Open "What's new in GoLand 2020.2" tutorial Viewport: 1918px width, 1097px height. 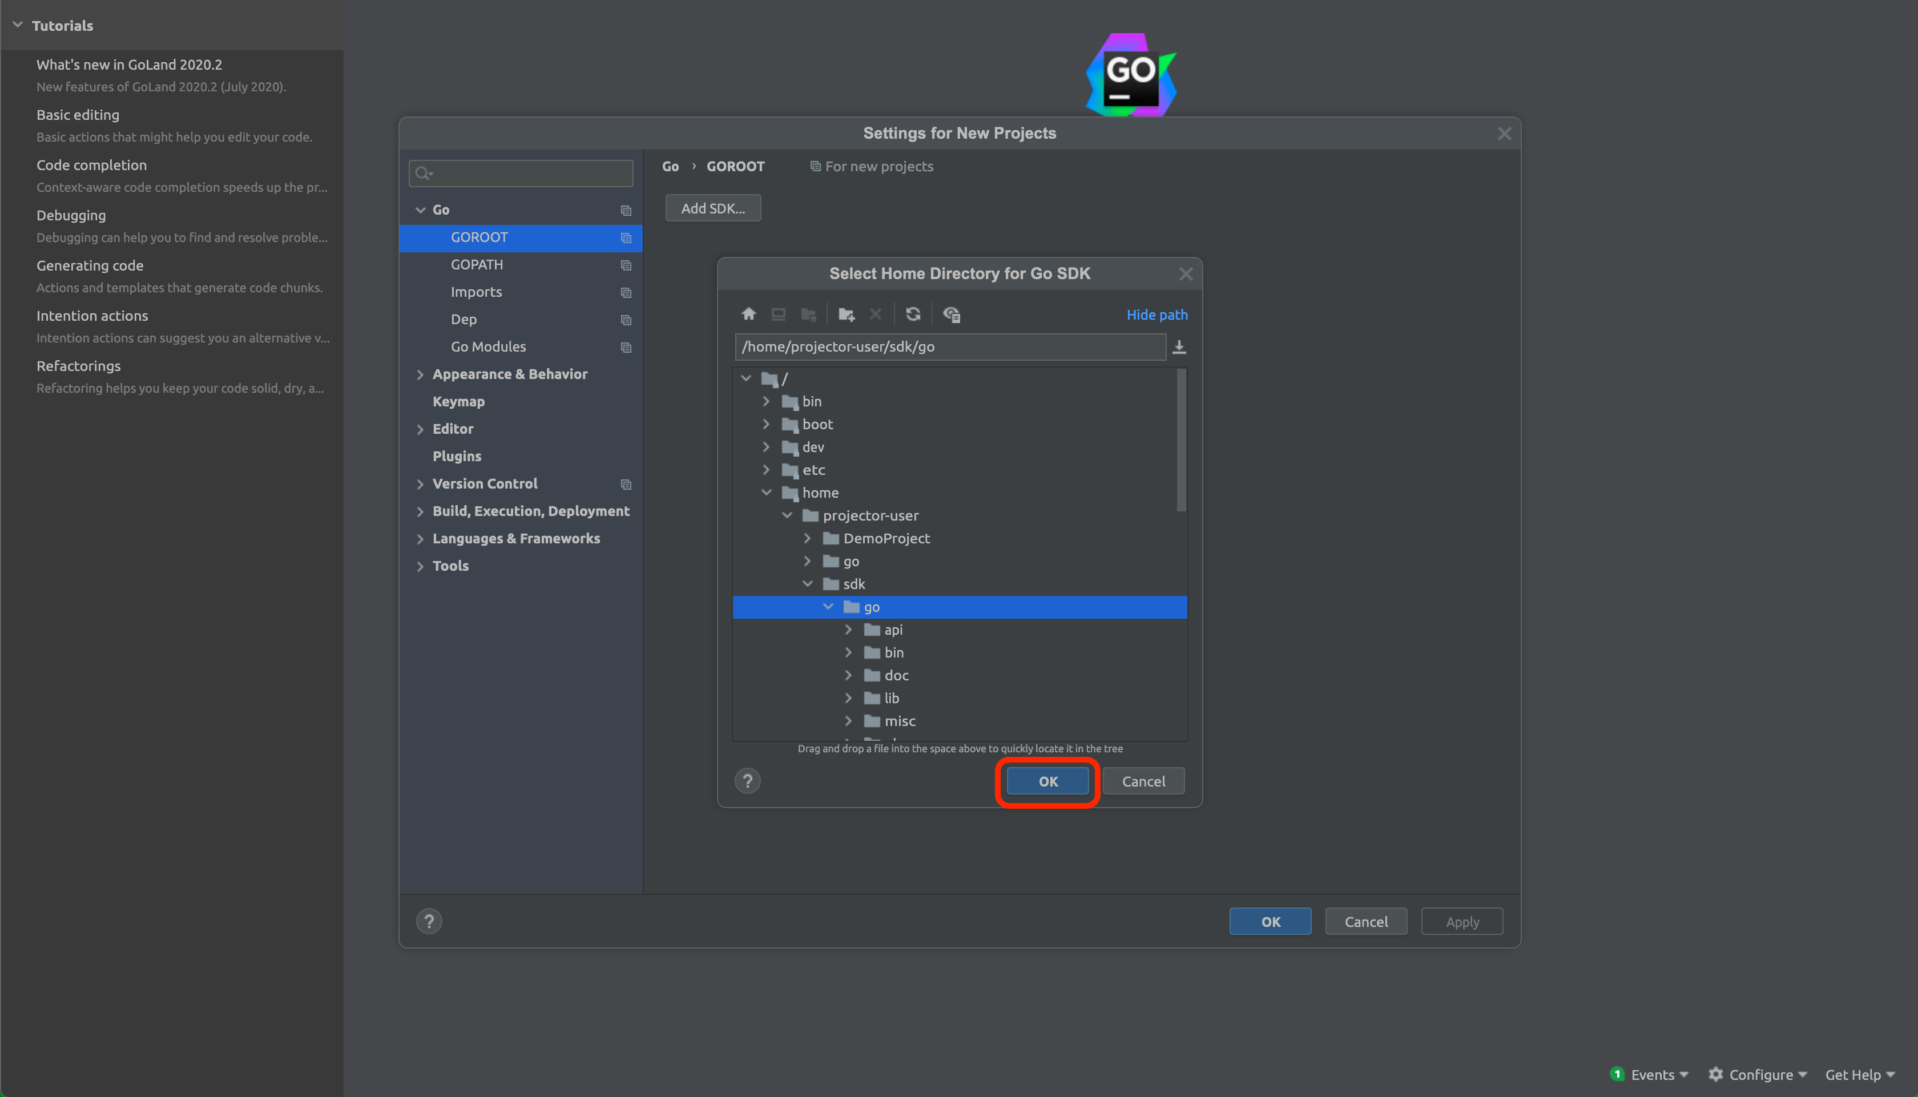click(x=129, y=65)
